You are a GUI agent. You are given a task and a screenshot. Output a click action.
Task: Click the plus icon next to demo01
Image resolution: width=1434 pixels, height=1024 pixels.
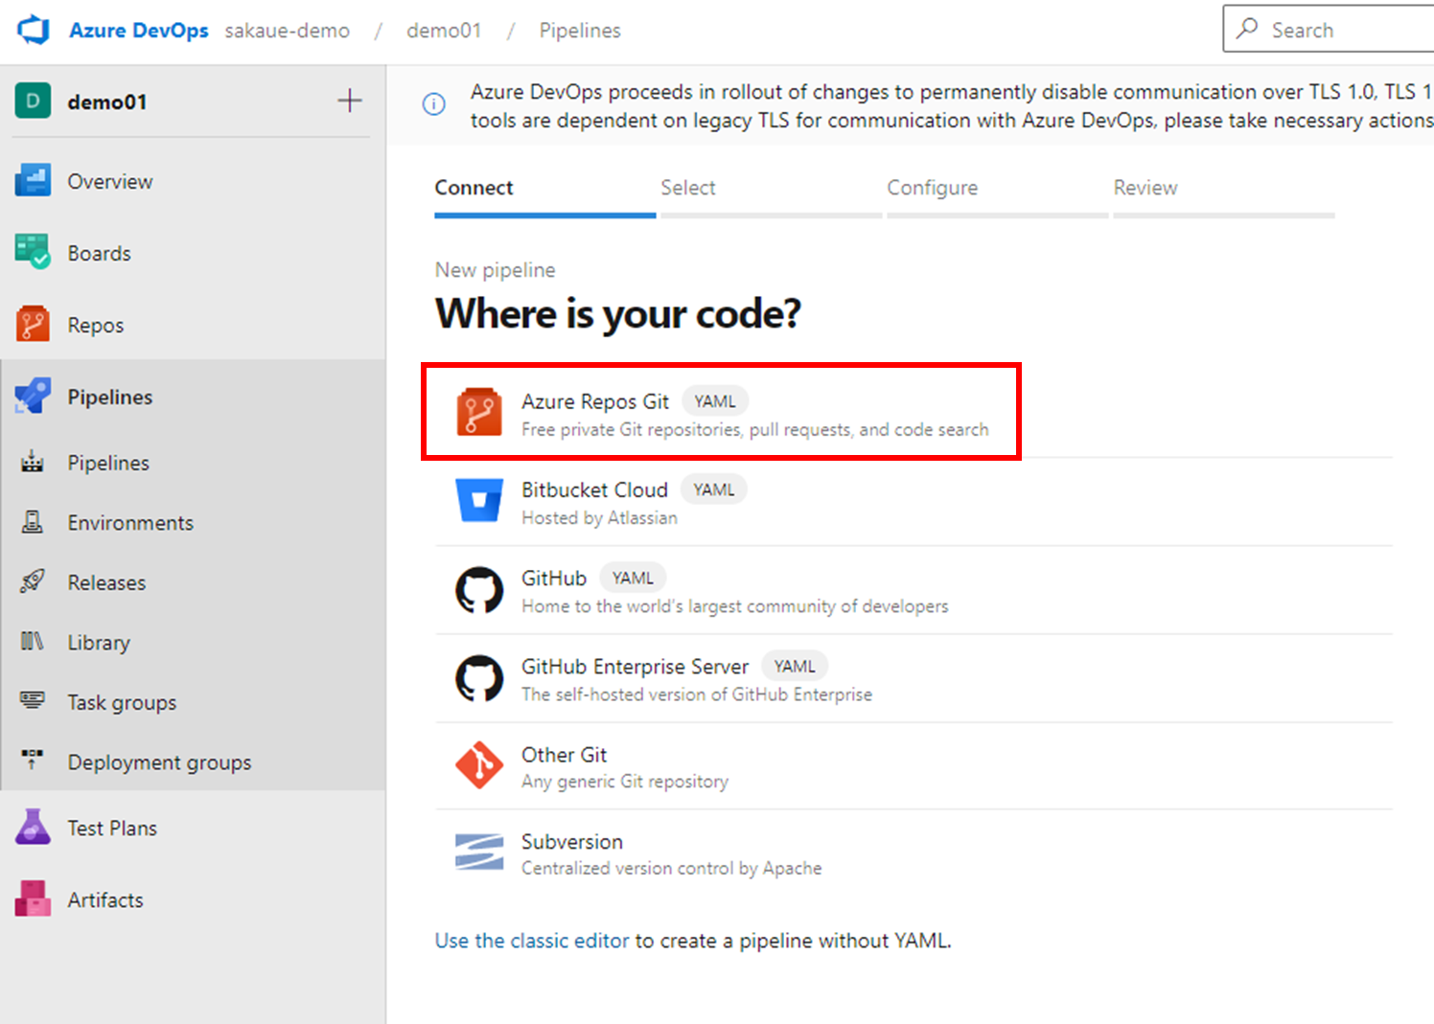click(350, 101)
